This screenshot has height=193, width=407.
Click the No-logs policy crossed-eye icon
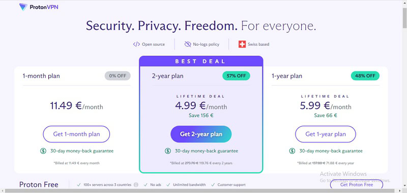(x=188, y=44)
